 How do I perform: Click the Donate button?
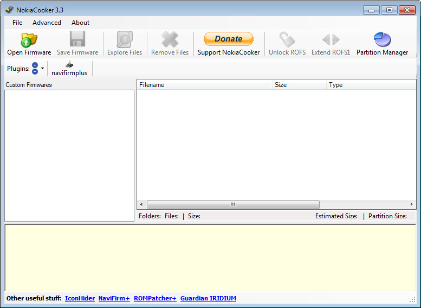coord(229,39)
